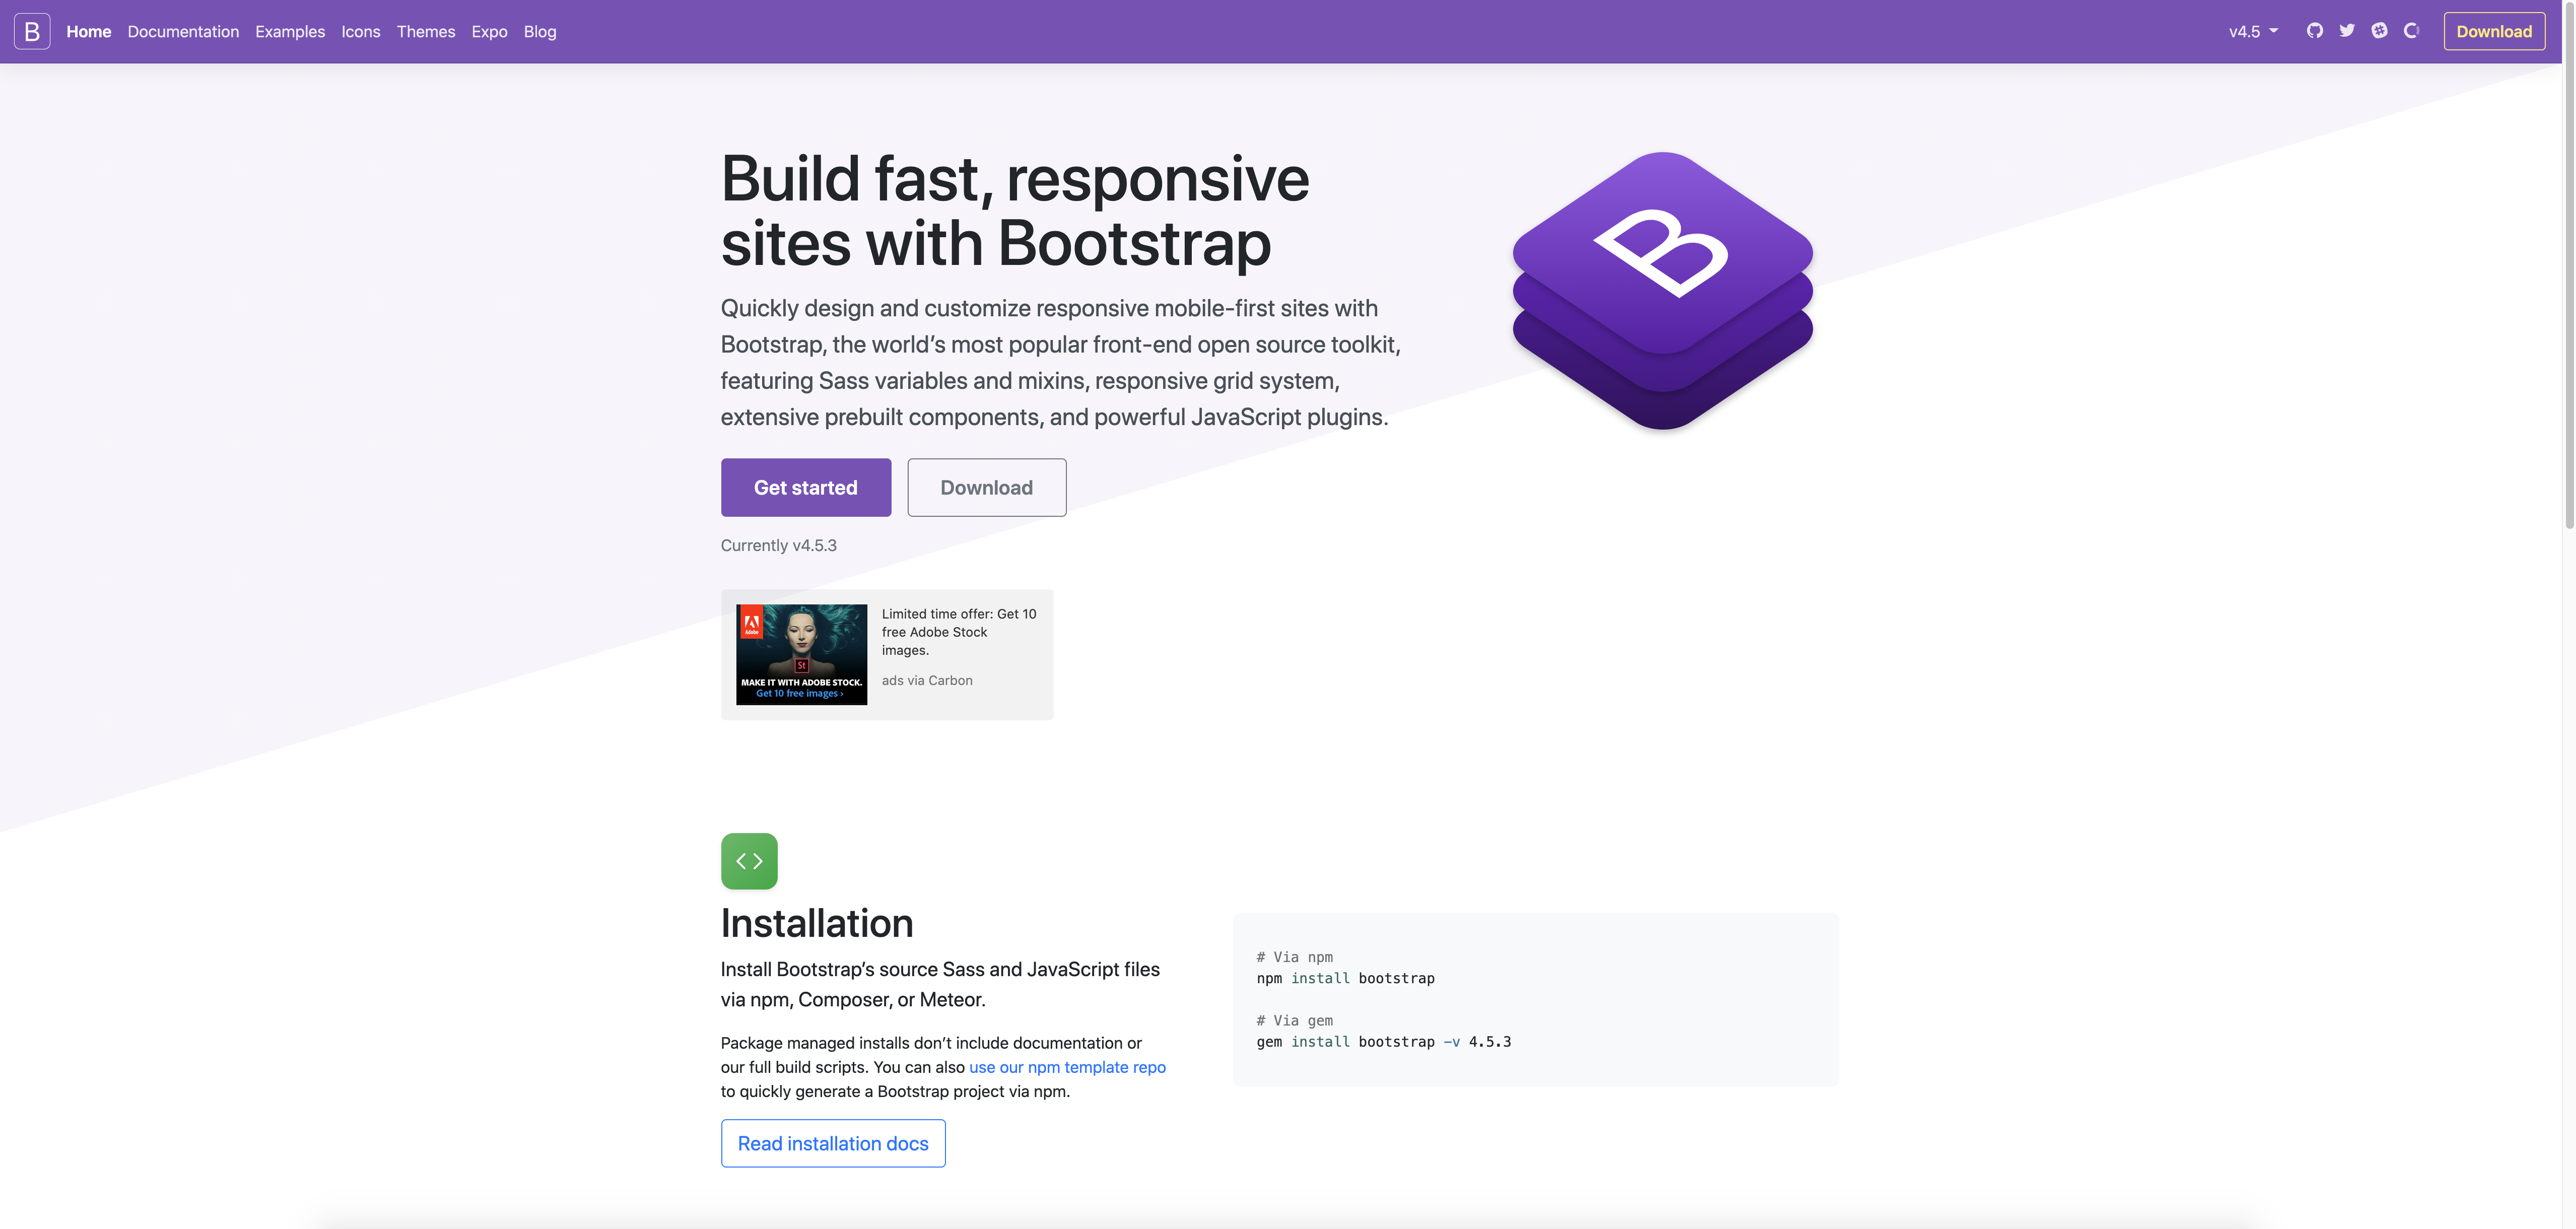The width and height of the screenshot is (2576, 1229).
Task: Follow the 'use our npm template repo' link
Action: pos(1067,1067)
